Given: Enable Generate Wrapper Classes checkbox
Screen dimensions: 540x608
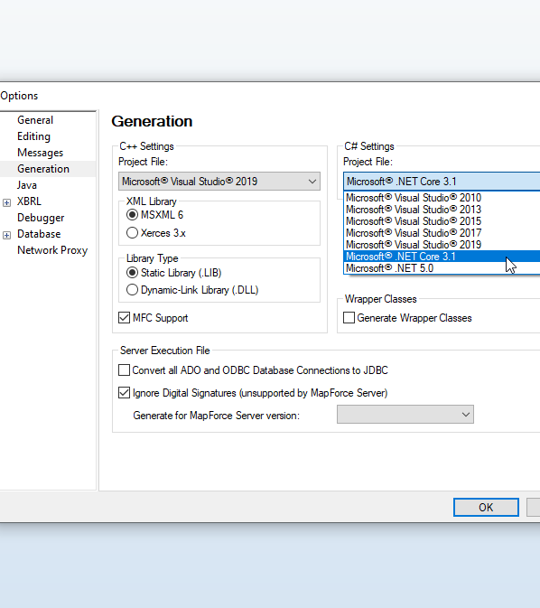Looking at the screenshot, I should click(x=349, y=318).
